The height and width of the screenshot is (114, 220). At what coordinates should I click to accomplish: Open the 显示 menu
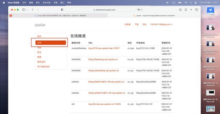(38, 3)
